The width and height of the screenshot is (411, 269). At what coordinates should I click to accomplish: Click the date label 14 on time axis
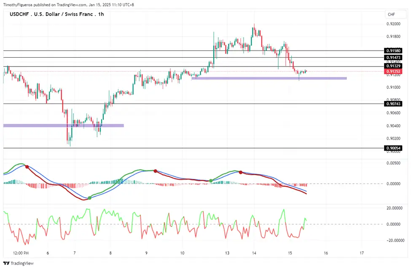[x=254, y=253]
